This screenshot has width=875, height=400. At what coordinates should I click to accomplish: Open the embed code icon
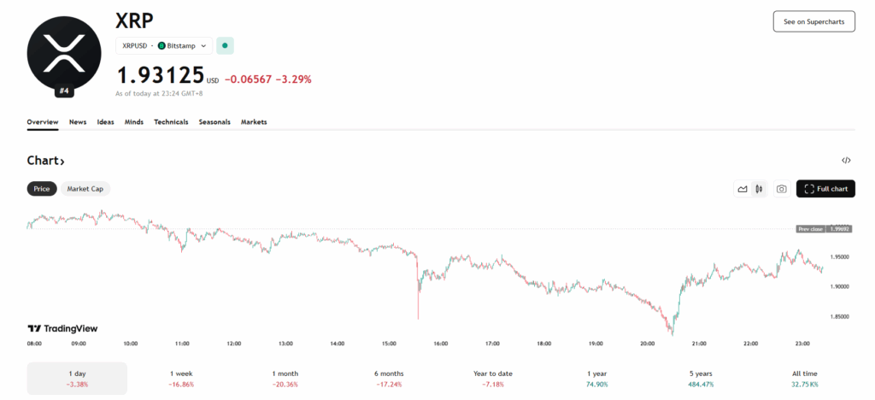coord(846,160)
